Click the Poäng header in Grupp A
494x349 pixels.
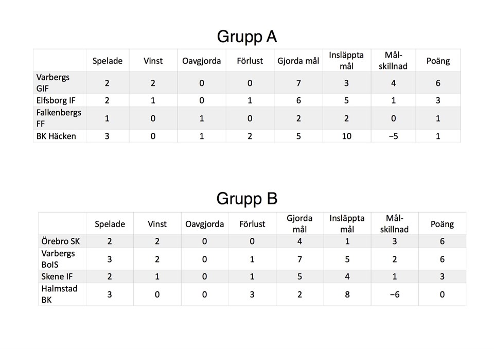(438, 61)
